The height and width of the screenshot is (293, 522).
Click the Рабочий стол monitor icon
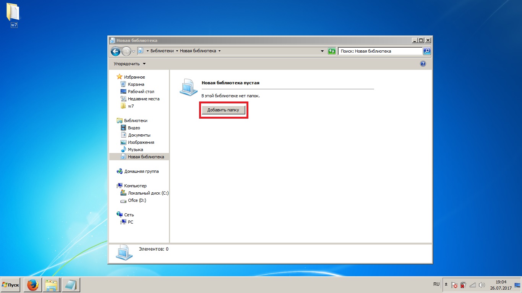[x=123, y=92]
